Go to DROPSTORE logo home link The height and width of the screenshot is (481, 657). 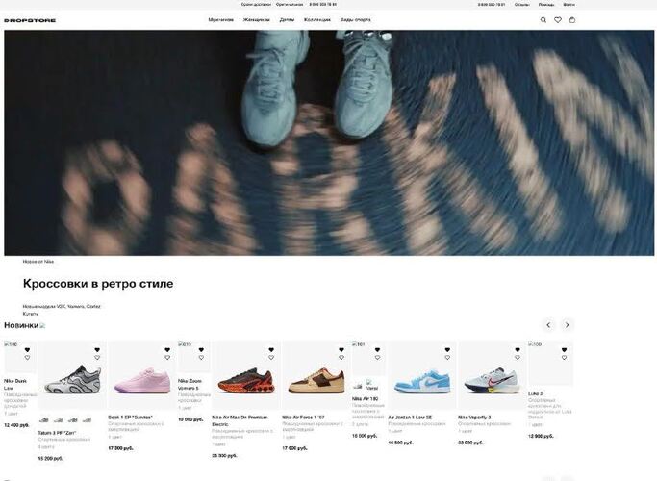coord(30,20)
